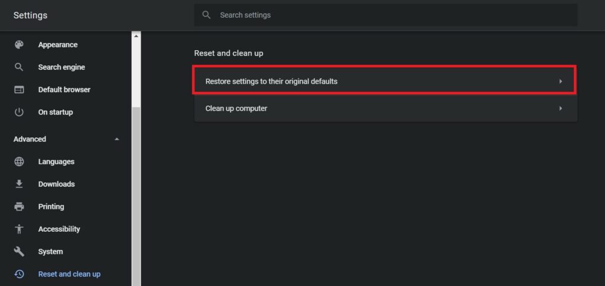Image resolution: width=605 pixels, height=286 pixels.
Task: Select Accessibility in the sidebar
Action: (59, 229)
